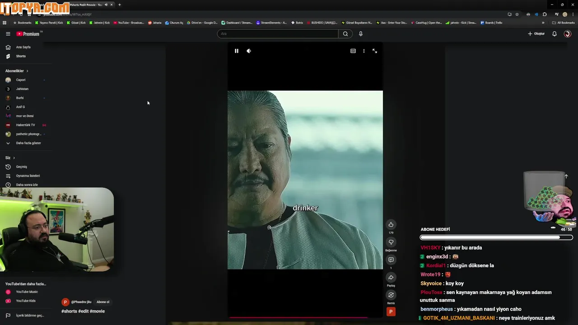Viewport: 578px width, 325px height.
Task: Open the Shorts comments panel
Action: [391, 260]
